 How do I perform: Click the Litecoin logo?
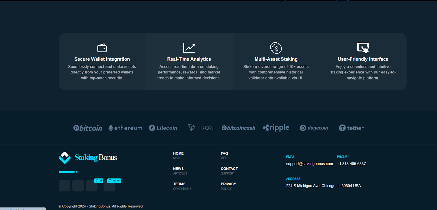[x=163, y=128]
